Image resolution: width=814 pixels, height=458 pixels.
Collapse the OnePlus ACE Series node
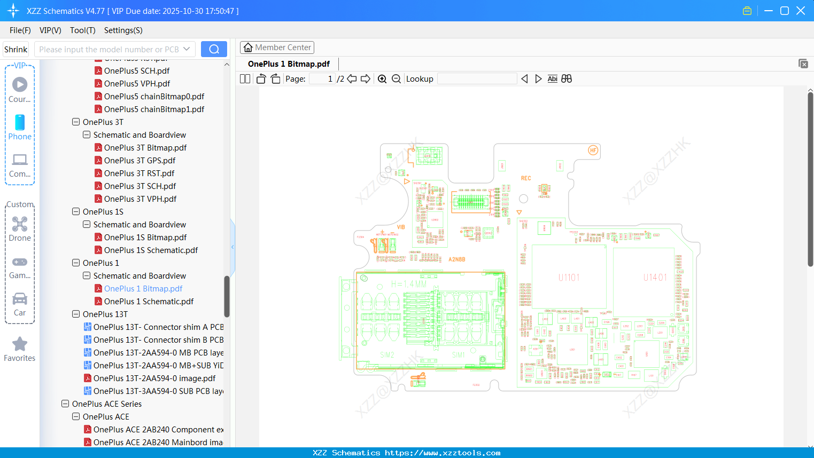point(65,404)
